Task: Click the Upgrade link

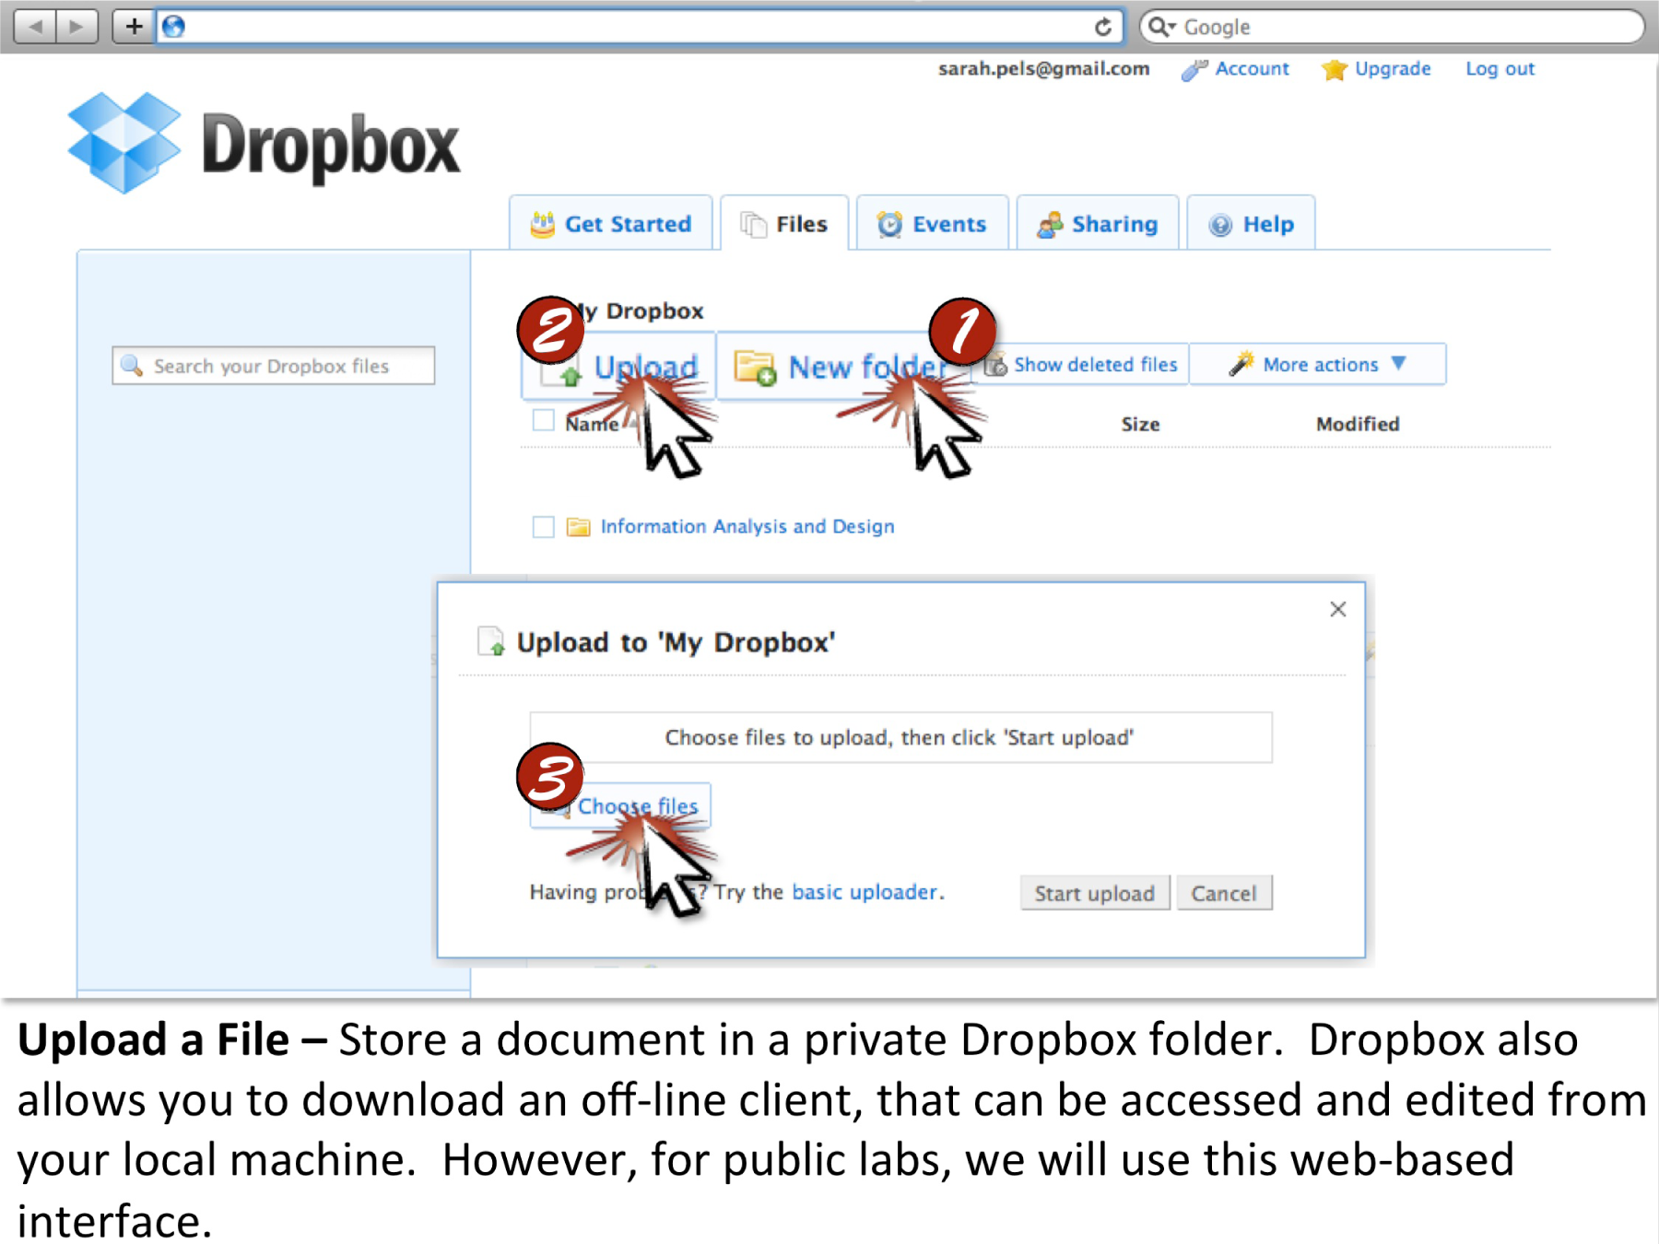Action: [x=1393, y=69]
